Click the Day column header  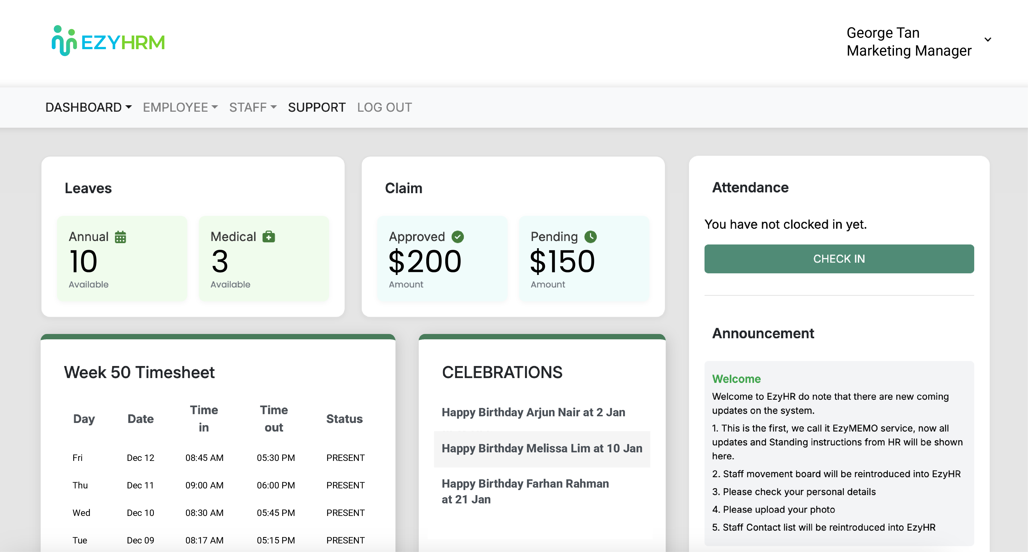(x=84, y=419)
